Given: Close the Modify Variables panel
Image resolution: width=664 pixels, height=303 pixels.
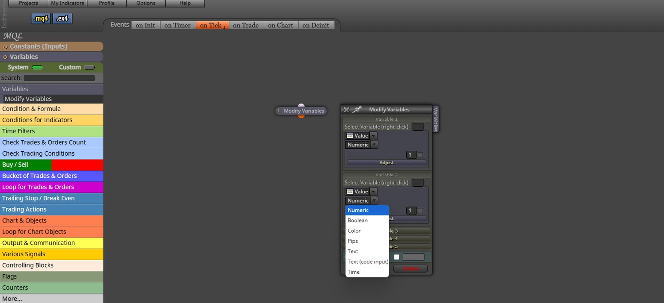Looking at the screenshot, I should pos(347,109).
